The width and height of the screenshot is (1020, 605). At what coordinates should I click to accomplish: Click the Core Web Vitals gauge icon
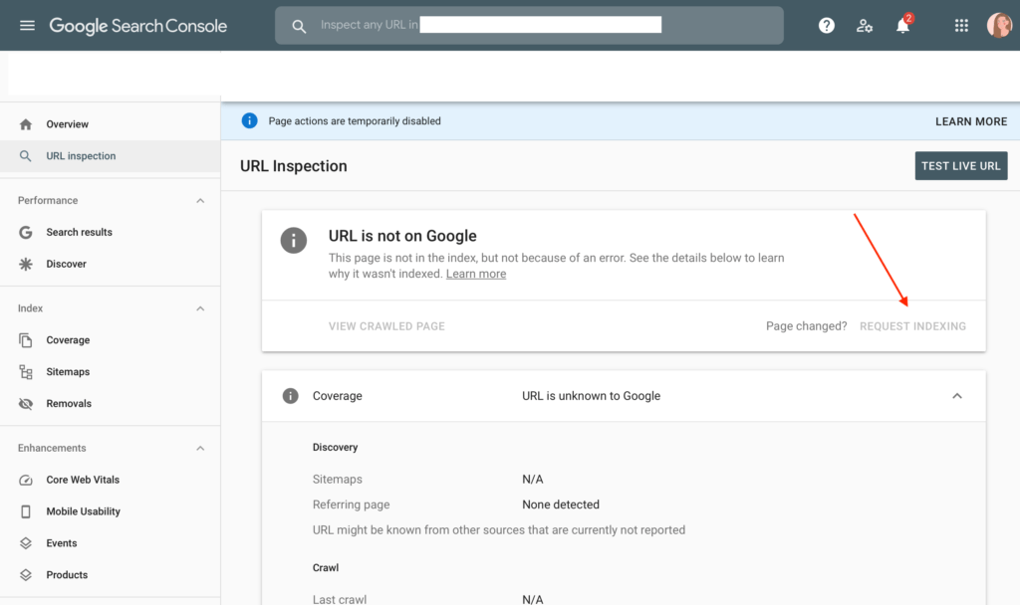(25, 480)
